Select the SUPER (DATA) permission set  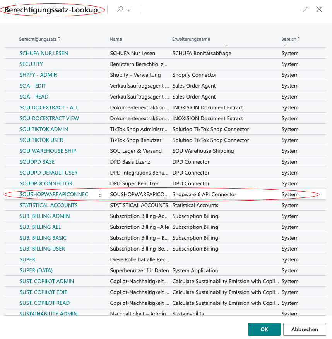point(36,270)
